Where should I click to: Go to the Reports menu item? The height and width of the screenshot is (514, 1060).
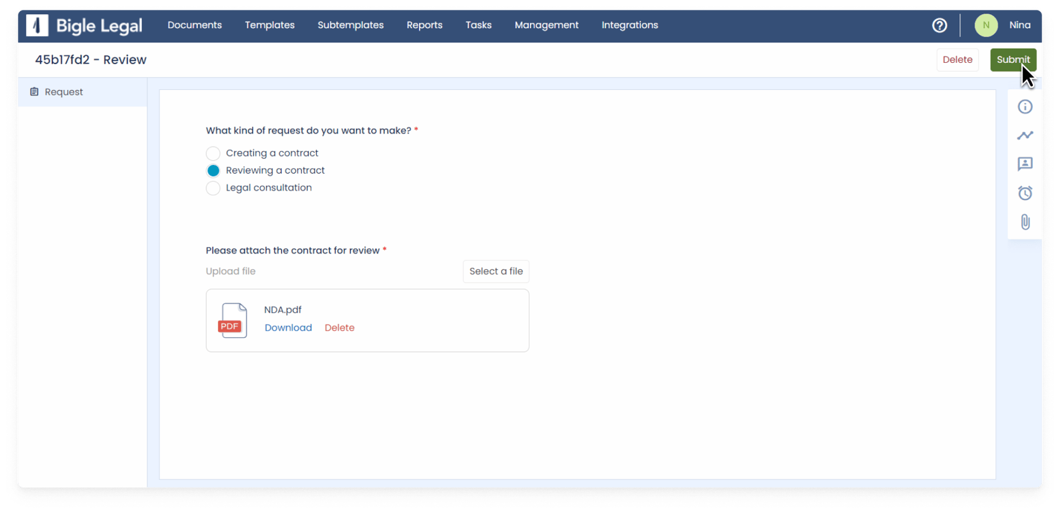(424, 25)
